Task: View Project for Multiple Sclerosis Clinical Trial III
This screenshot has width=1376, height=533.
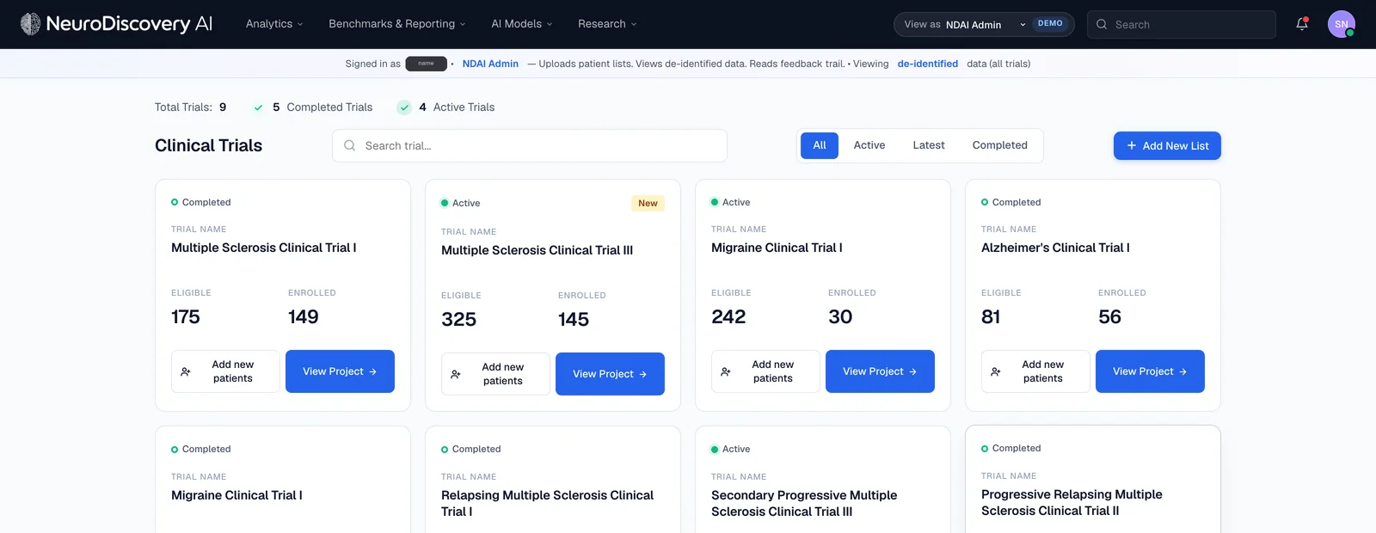Action: coord(610,374)
